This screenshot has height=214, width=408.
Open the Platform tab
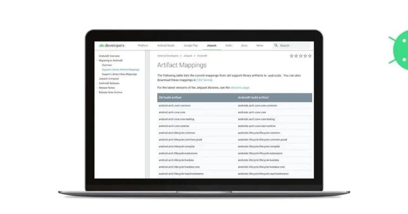click(143, 45)
